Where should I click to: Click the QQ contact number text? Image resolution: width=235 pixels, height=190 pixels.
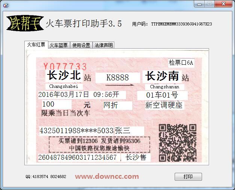pyautogui.click(x=46, y=177)
